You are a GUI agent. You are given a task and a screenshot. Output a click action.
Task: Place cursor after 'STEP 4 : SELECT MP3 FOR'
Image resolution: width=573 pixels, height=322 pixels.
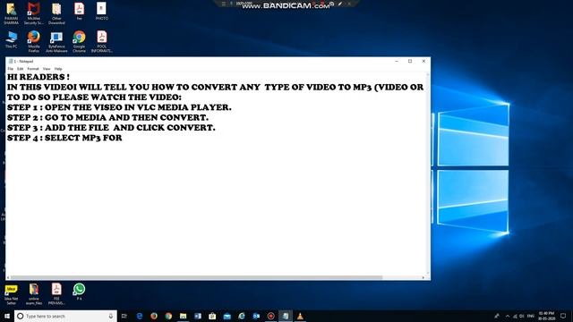pyautogui.click(x=123, y=138)
